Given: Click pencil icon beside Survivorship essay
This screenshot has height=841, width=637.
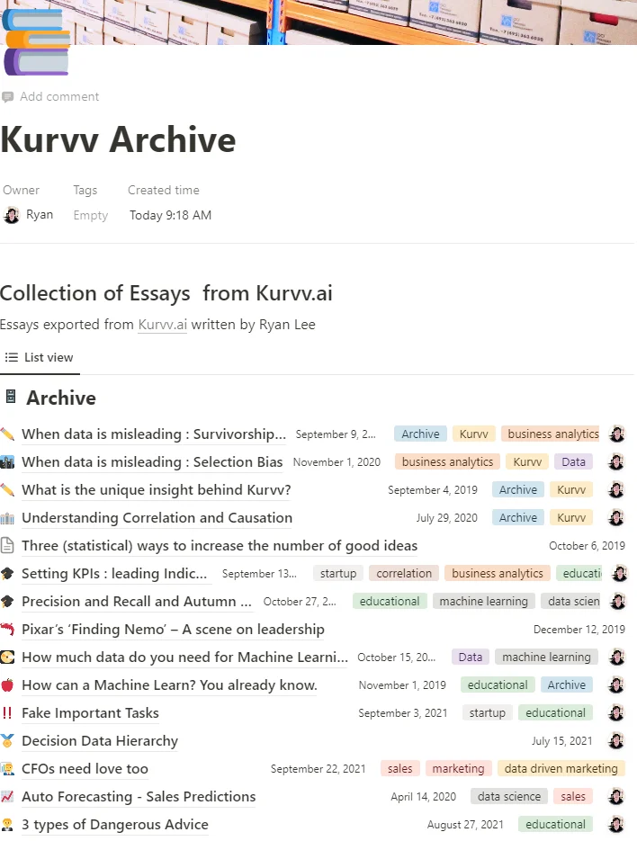Looking at the screenshot, I should point(7,434).
